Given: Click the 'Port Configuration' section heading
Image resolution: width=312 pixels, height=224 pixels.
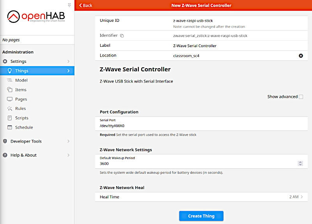Looking at the screenshot, I should [x=119, y=112].
